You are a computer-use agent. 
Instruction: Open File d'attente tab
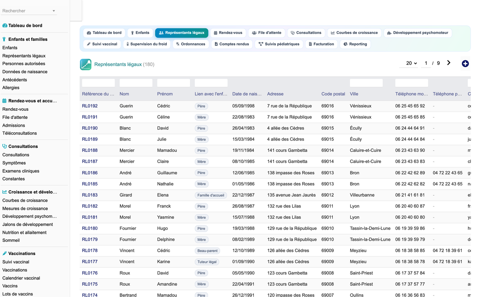[267, 33]
